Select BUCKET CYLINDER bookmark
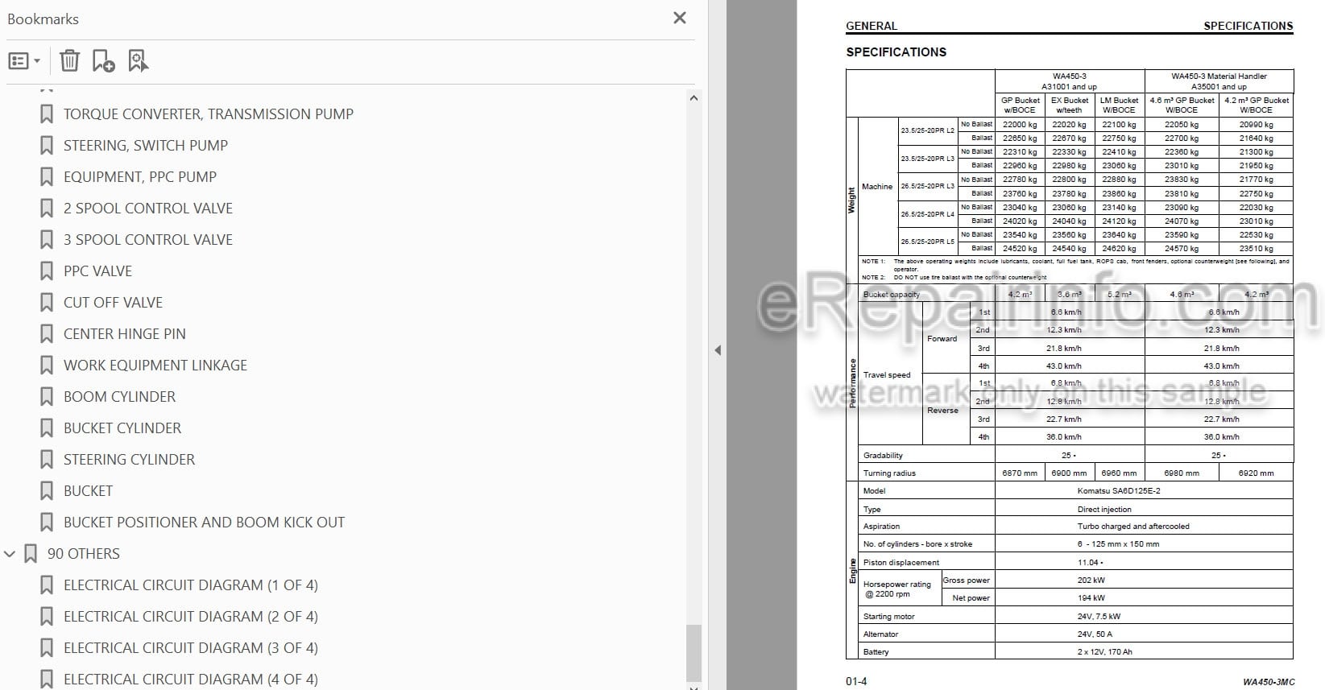 (x=122, y=428)
